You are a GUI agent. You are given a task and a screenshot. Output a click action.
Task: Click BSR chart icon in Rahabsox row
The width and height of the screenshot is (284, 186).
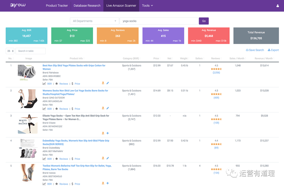(44, 84)
